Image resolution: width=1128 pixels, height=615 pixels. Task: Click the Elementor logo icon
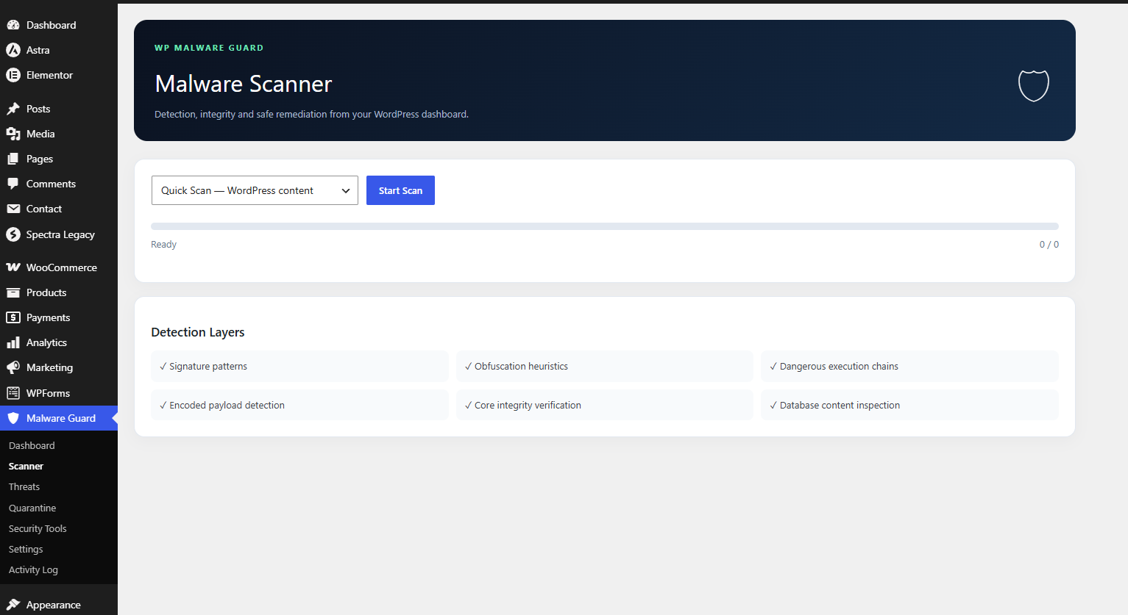click(13, 75)
